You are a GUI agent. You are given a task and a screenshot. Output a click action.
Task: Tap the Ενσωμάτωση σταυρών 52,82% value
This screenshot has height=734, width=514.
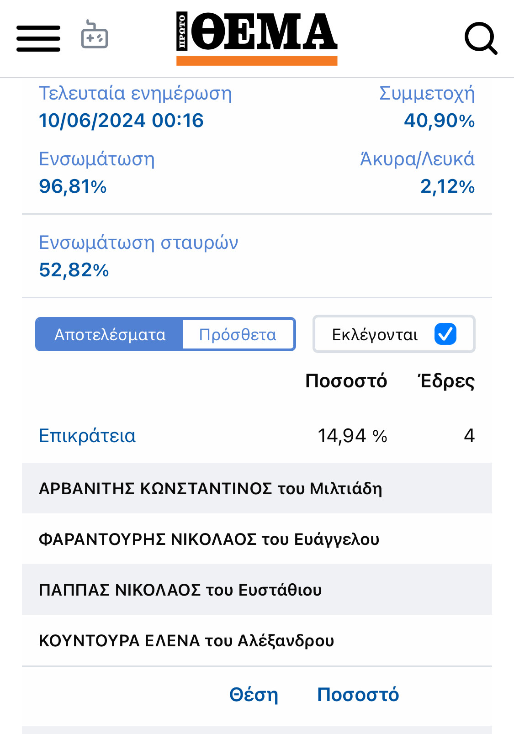click(x=74, y=270)
